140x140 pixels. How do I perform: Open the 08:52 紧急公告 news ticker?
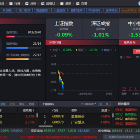pyautogui.click(x=58, y=137)
